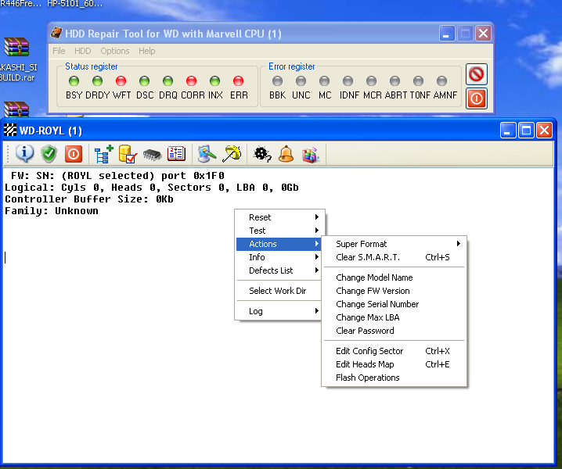Click the red power icon in WD-ROYL toolbar
This screenshot has height=469, width=562.
point(74,154)
